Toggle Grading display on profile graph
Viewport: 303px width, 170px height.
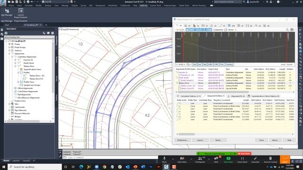[229, 65]
